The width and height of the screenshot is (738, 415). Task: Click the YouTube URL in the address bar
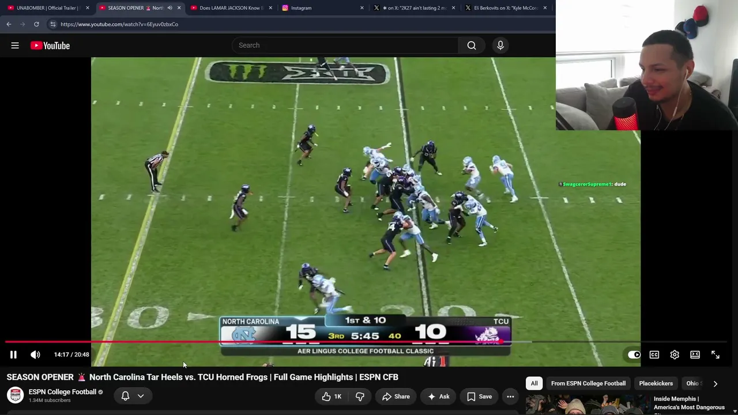119,24
